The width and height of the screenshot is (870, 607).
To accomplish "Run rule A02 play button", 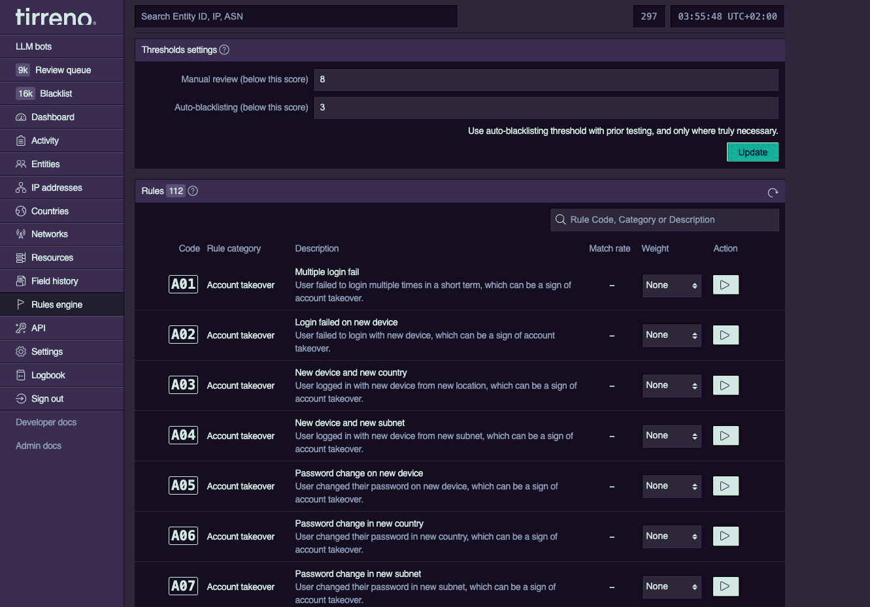I will [726, 335].
